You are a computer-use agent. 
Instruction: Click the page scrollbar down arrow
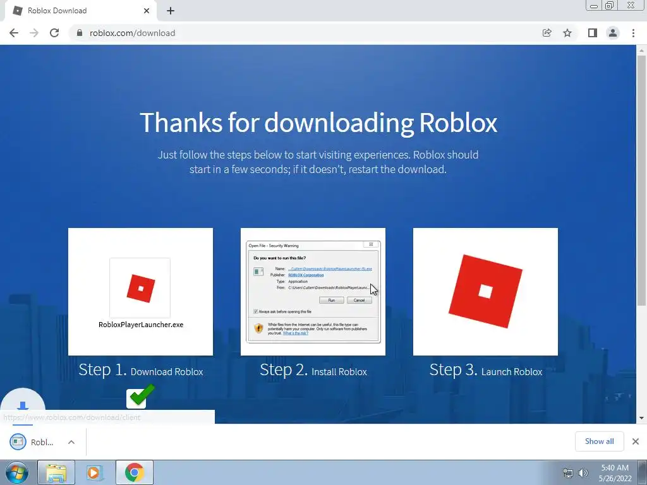pos(641,418)
